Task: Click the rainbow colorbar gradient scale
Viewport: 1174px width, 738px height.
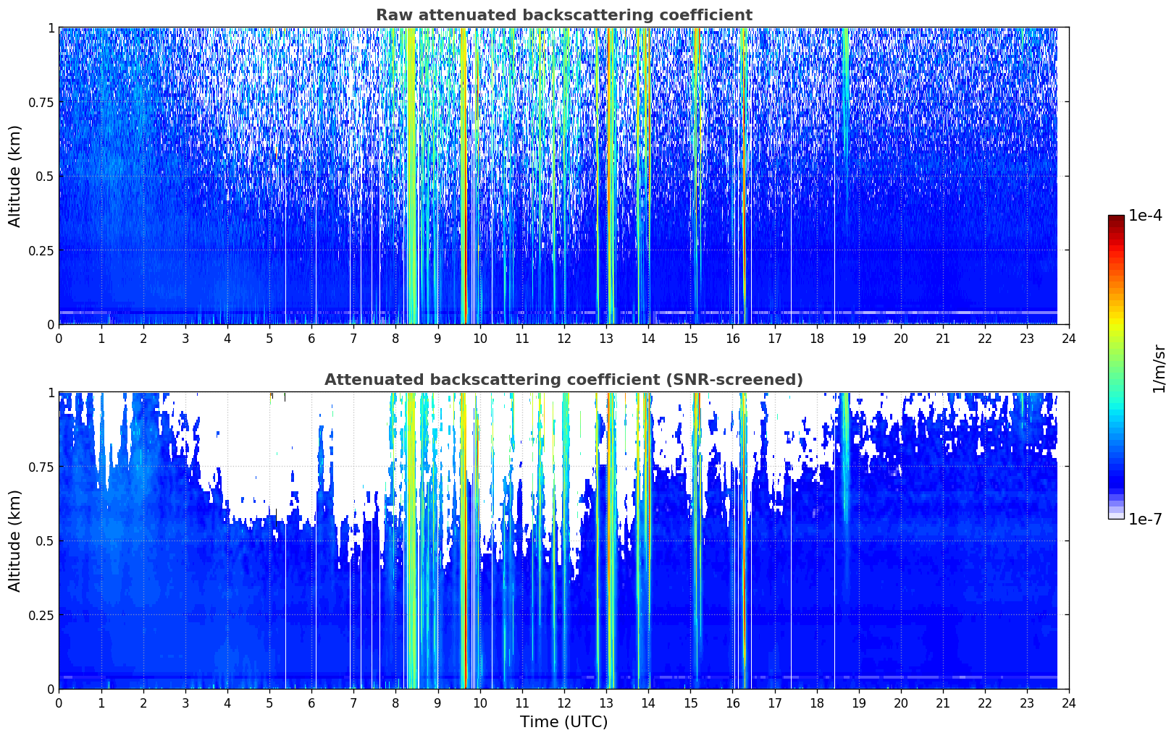Action: (1116, 367)
